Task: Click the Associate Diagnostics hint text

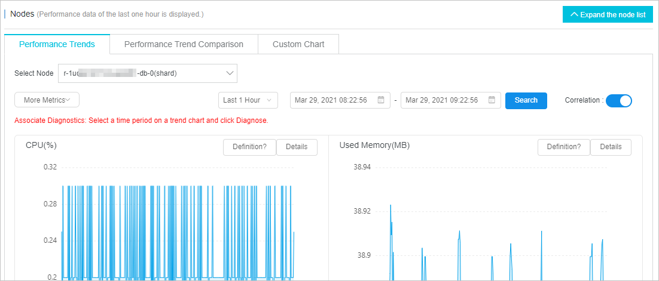Action: (x=141, y=121)
